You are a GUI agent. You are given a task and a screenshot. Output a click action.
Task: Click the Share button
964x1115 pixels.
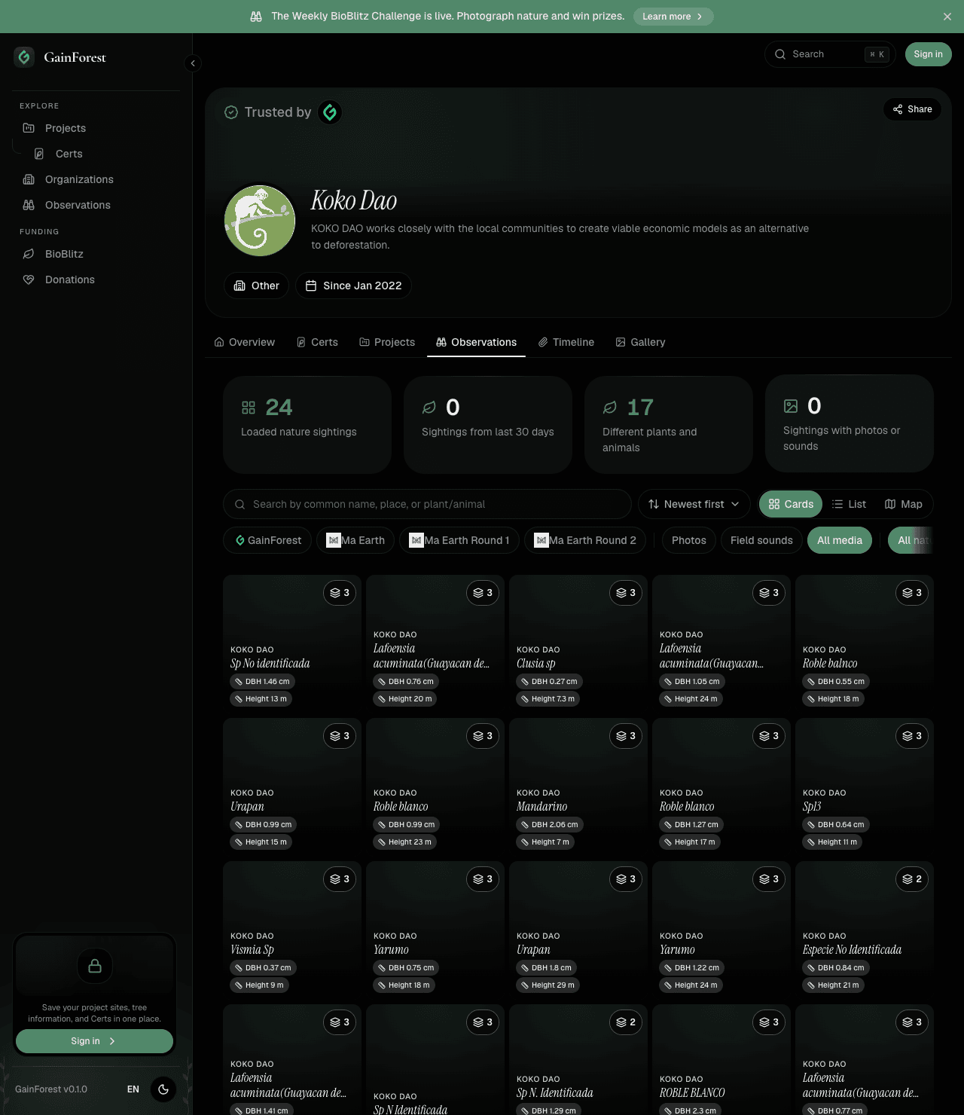[x=912, y=109]
